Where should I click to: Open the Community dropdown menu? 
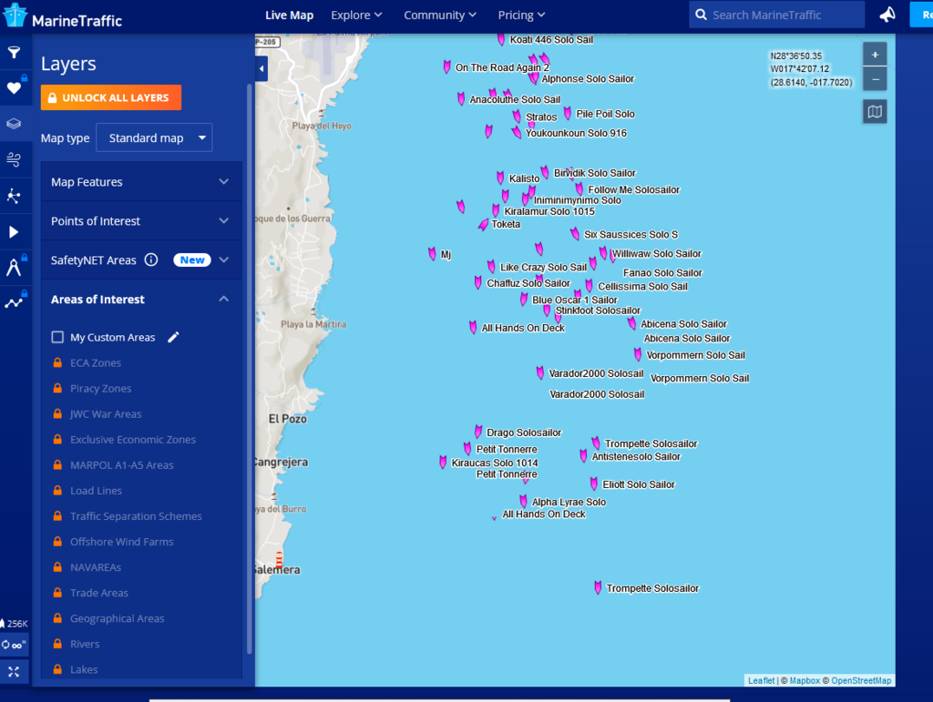click(440, 15)
